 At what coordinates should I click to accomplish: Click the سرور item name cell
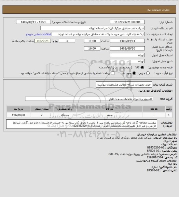coord(109,115)
